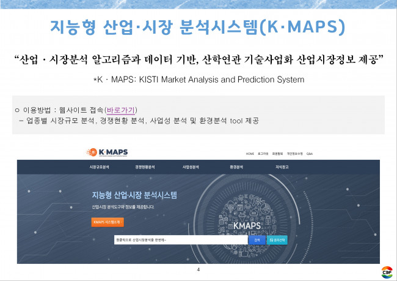The height and width of the screenshot is (281, 397).
Task: Click the K·MAPS logo in site header
Action: (x=107, y=152)
